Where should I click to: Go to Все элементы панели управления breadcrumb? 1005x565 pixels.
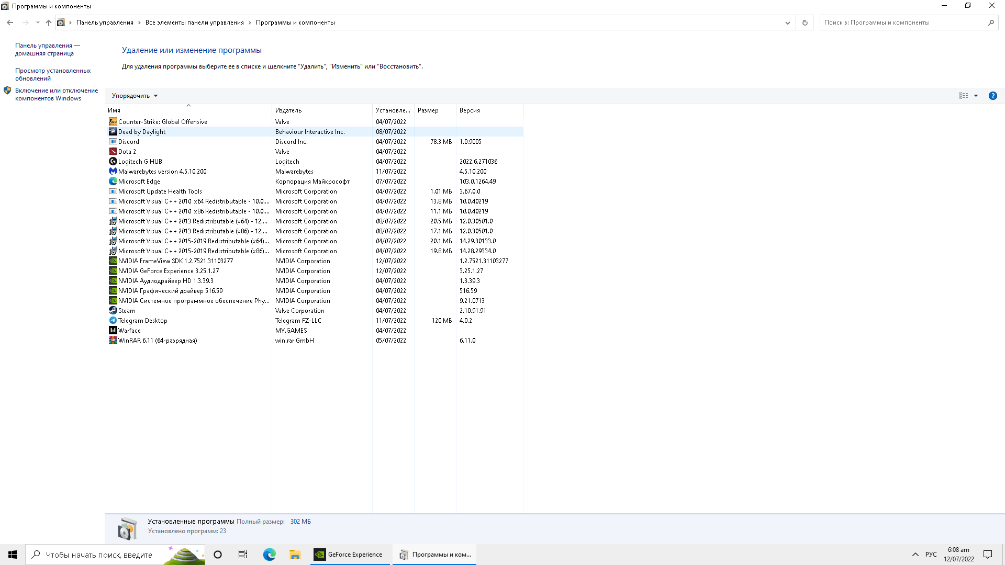[x=195, y=22]
